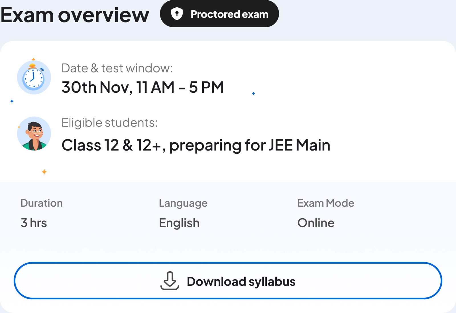
Task: Click the Duration label
Action: pos(42,203)
